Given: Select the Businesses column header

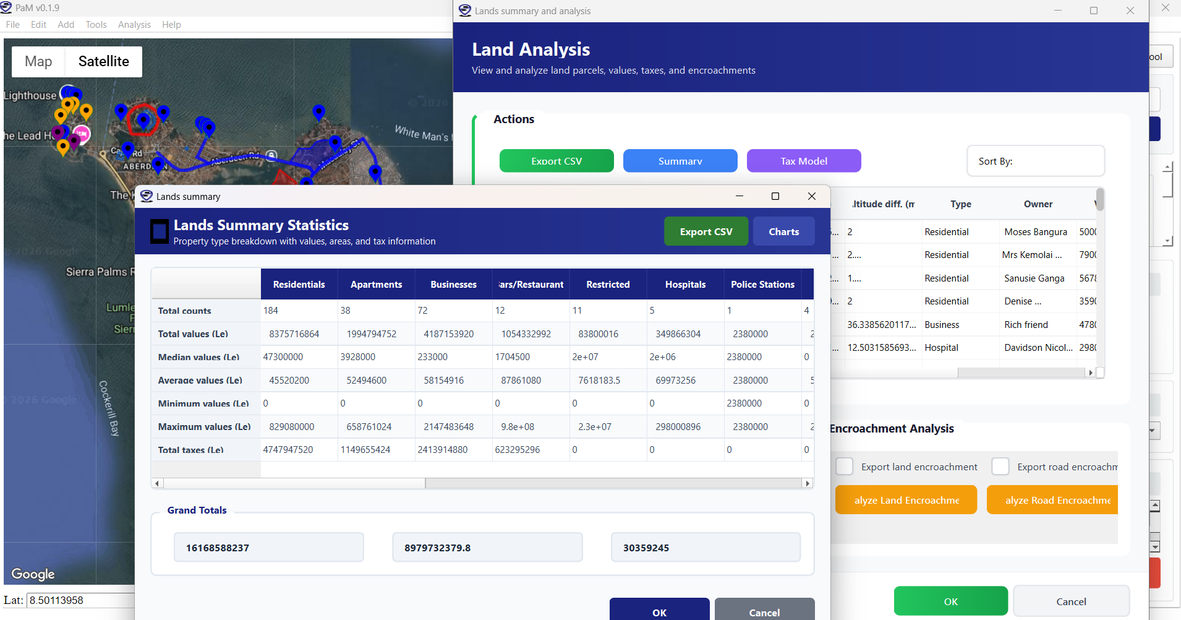Looking at the screenshot, I should [x=453, y=284].
